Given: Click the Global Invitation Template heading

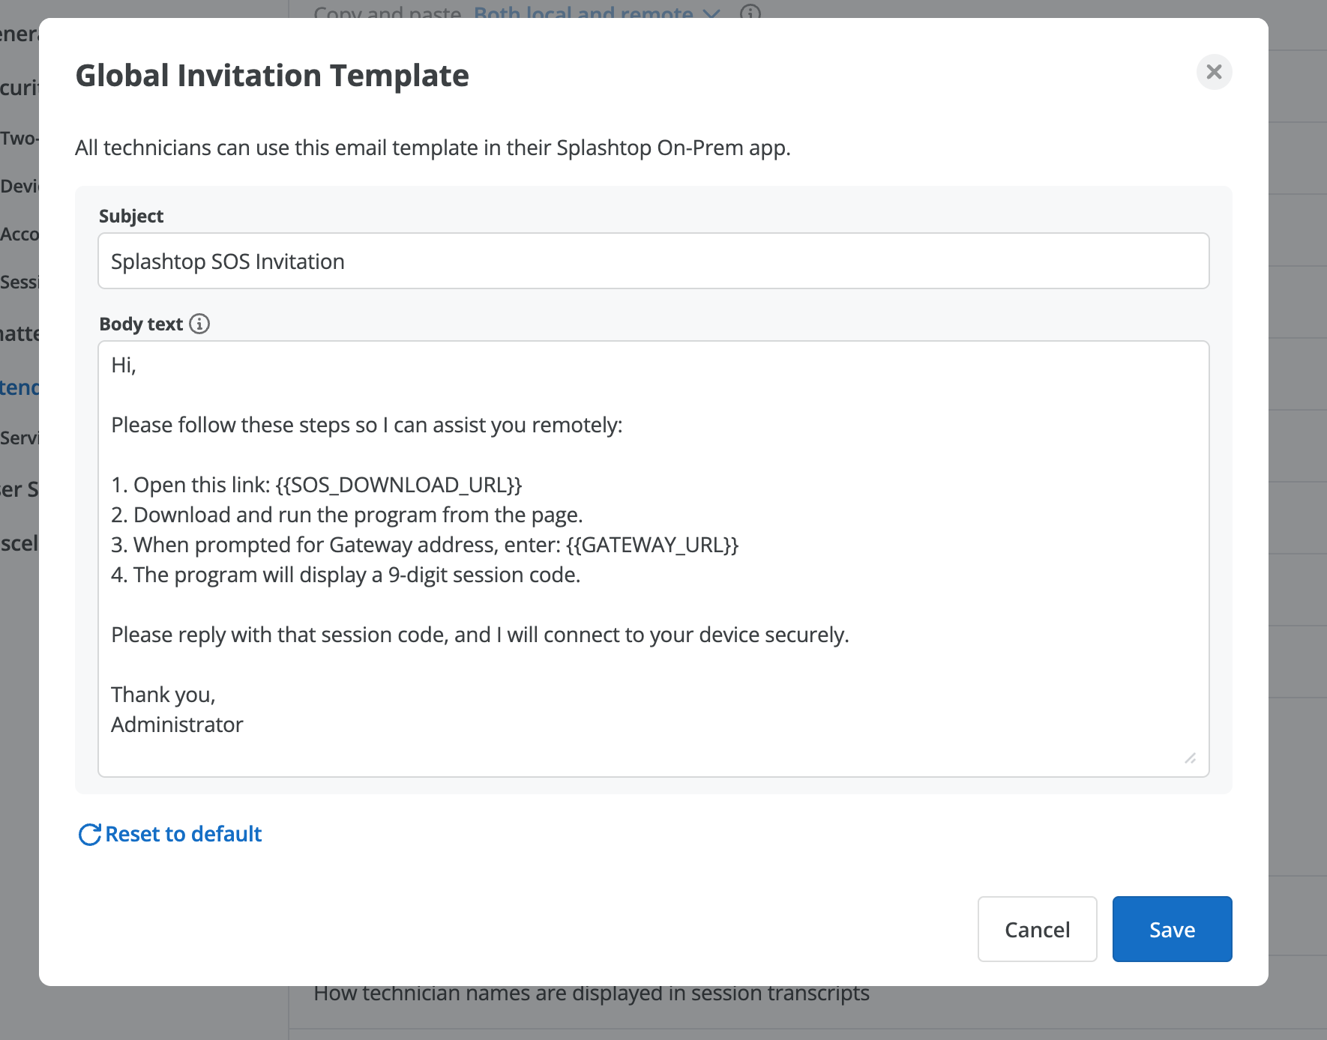Looking at the screenshot, I should 272,75.
